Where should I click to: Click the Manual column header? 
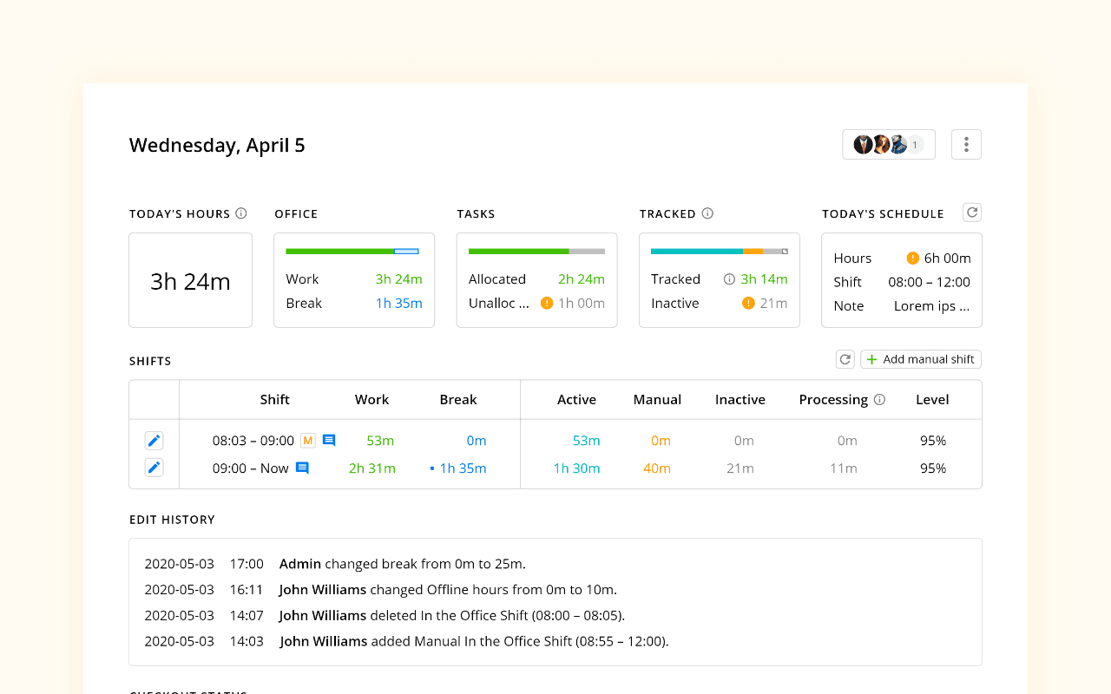[x=657, y=400]
